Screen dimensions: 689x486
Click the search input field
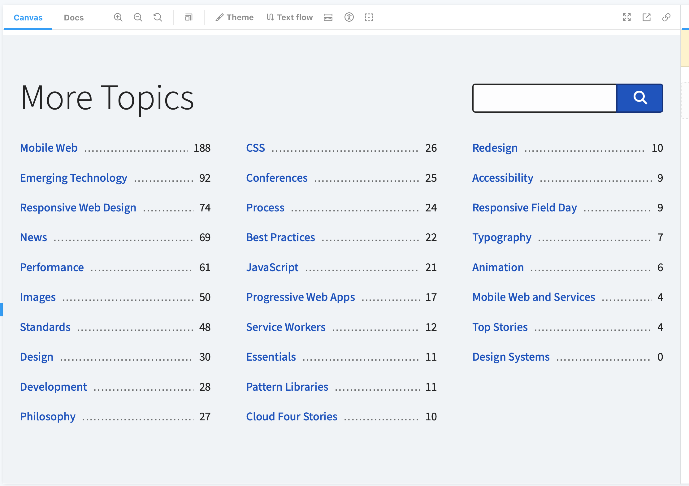545,98
